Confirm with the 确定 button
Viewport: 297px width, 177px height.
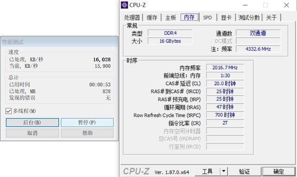pyautogui.click(x=278, y=171)
